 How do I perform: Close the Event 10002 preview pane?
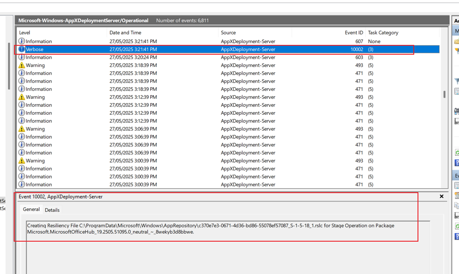pos(441,196)
